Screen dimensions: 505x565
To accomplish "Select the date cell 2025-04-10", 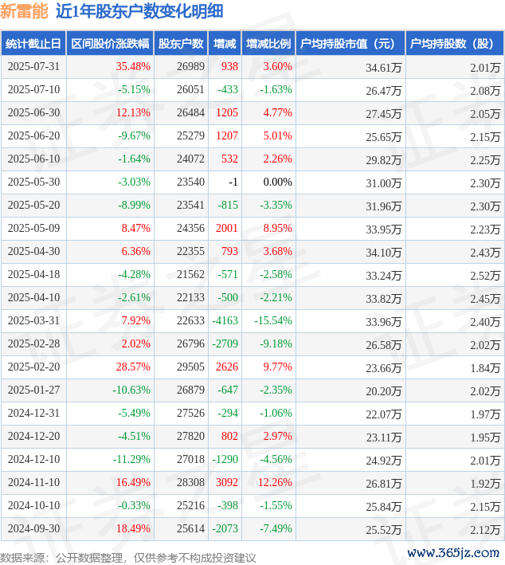I will 34,297.
